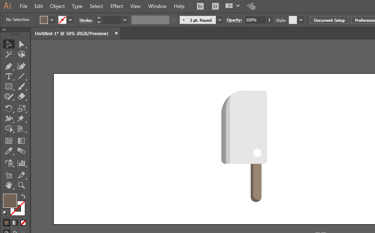Screen dimensions: 375x233
Task: Open the fill color dropdown
Action: point(52,20)
